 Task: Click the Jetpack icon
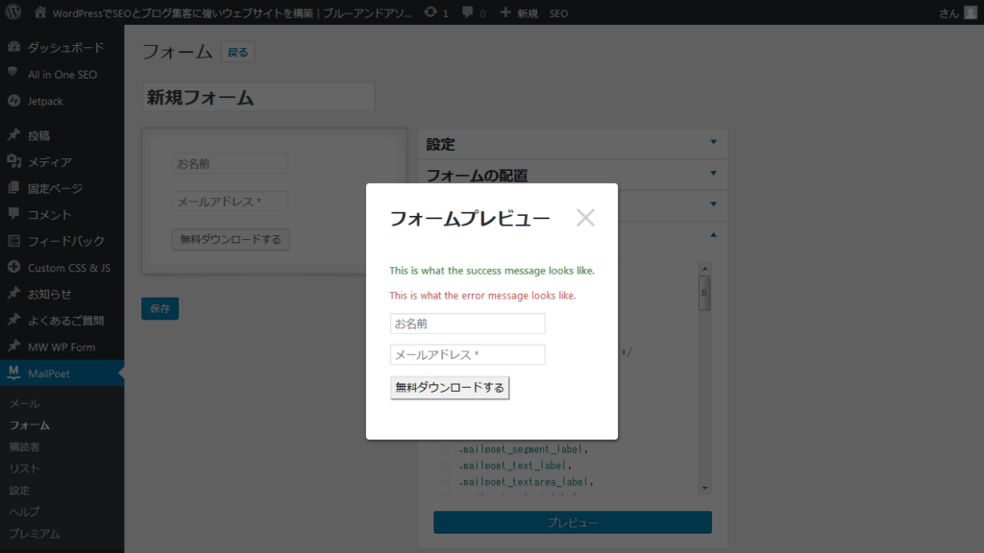pos(13,100)
